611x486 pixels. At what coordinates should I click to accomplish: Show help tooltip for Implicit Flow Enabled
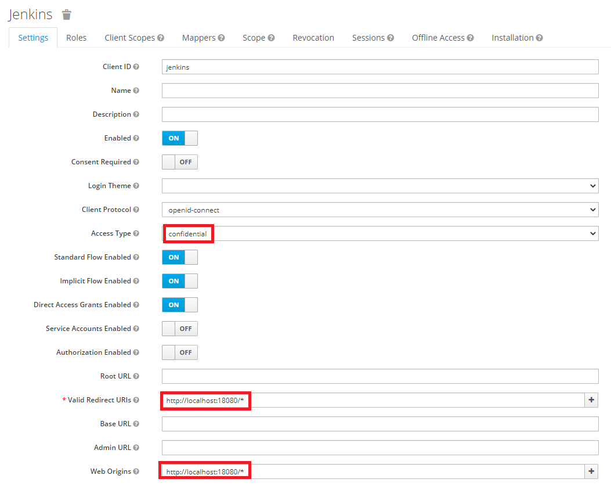point(136,281)
